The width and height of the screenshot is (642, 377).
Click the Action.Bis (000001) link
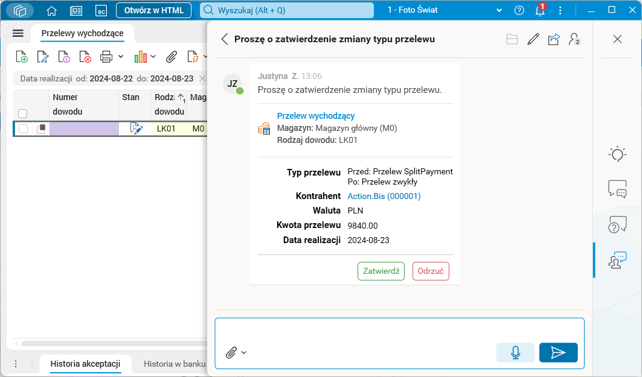384,196
